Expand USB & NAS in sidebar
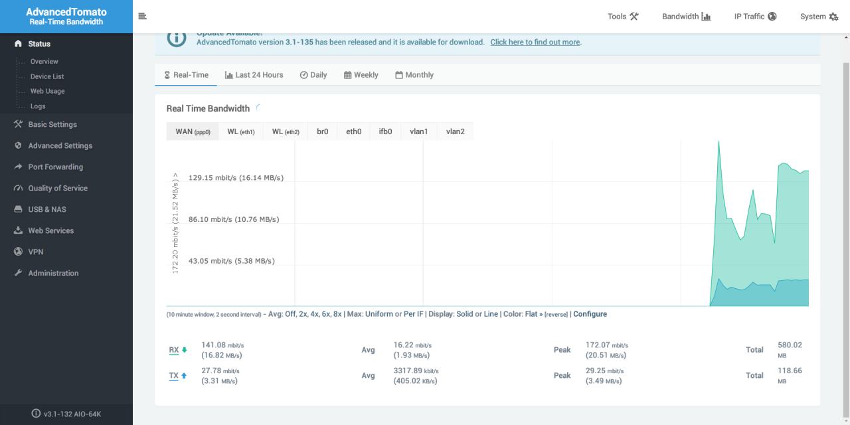 [66, 209]
